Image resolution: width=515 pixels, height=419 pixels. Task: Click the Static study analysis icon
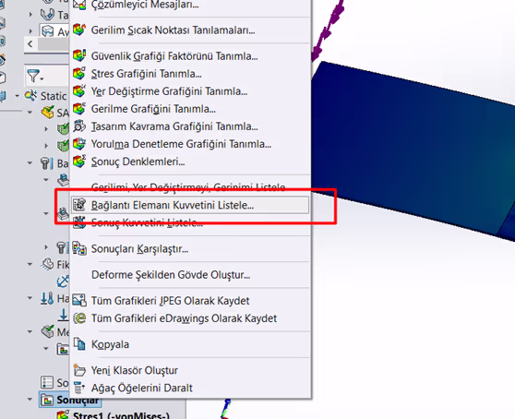(30, 96)
